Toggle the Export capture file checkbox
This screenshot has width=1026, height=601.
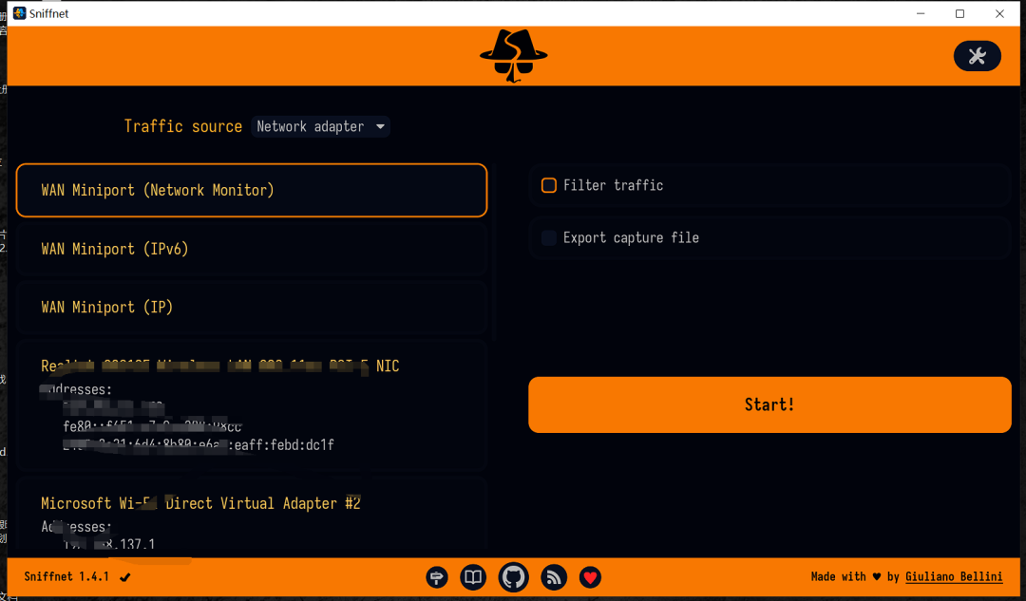tap(549, 237)
